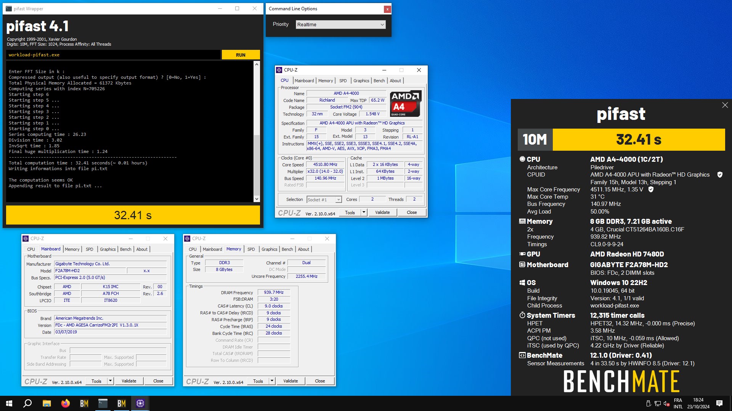Switch to Mainboard tab in CPU-Z CPU window
This screenshot has height=411, width=732.
coord(304,81)
